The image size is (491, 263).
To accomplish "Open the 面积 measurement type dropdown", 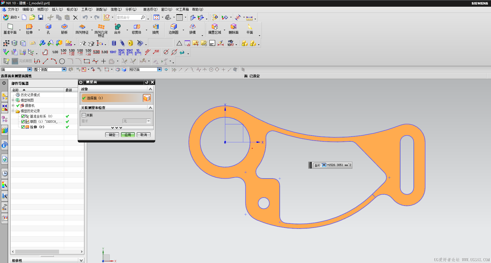I will click(324, 165).
